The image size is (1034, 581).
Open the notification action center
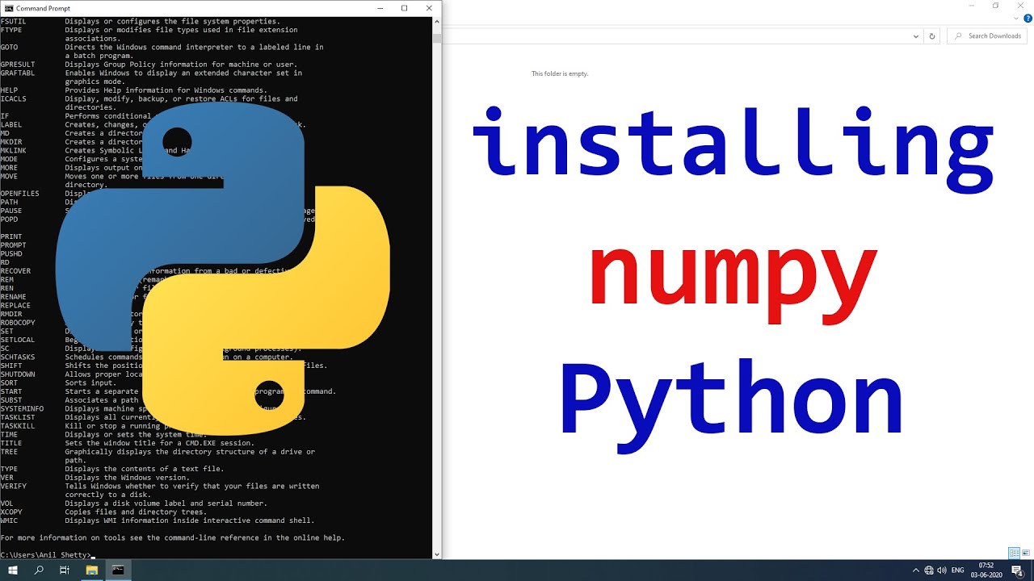(1018, 571)
